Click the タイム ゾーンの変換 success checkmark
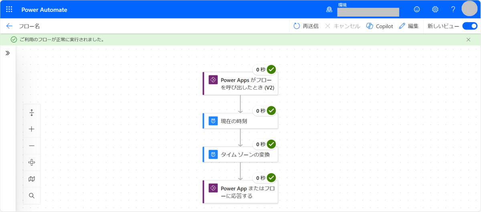The height and width of the screenshot is (212, 481). [271, 144]
